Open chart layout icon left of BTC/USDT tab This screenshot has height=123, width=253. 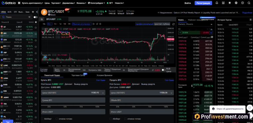42,19
